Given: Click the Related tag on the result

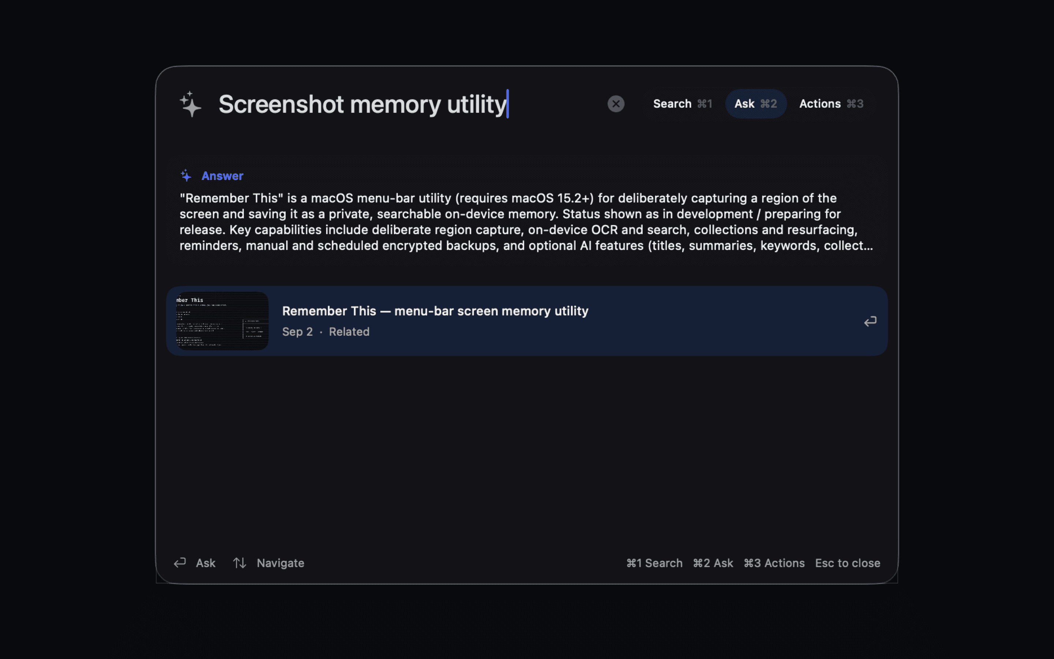Looking at the screenshot, I should (349, 332).
